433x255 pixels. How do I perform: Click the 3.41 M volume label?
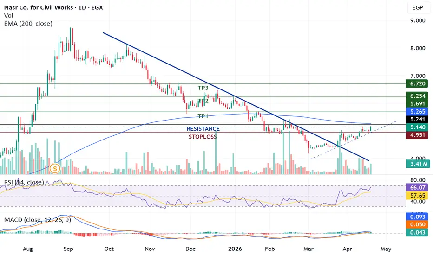pyautogui.click(x=418, y=164)
